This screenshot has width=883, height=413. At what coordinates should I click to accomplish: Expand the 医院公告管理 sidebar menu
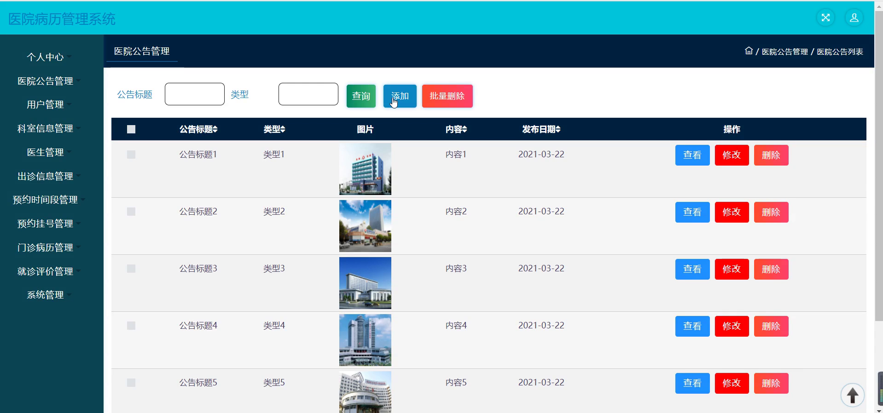click(48, 81)
